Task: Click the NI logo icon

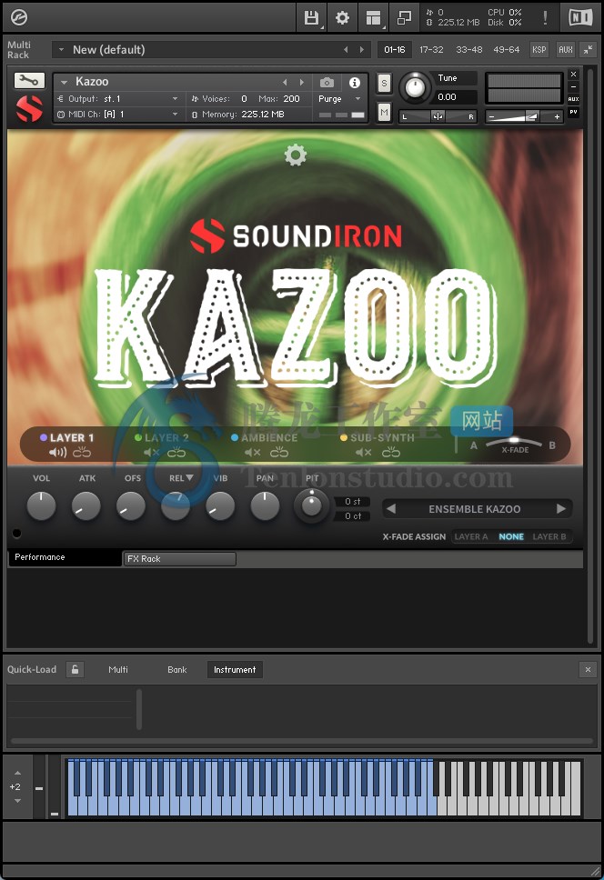Action: click(579, 17)
